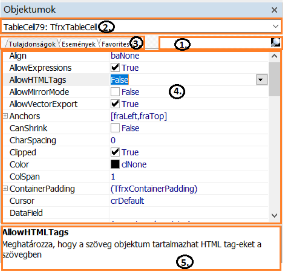Click the AllowHTMLTags description heading
The width and height of the screenshot is (283, 271).
coord(36,232)
